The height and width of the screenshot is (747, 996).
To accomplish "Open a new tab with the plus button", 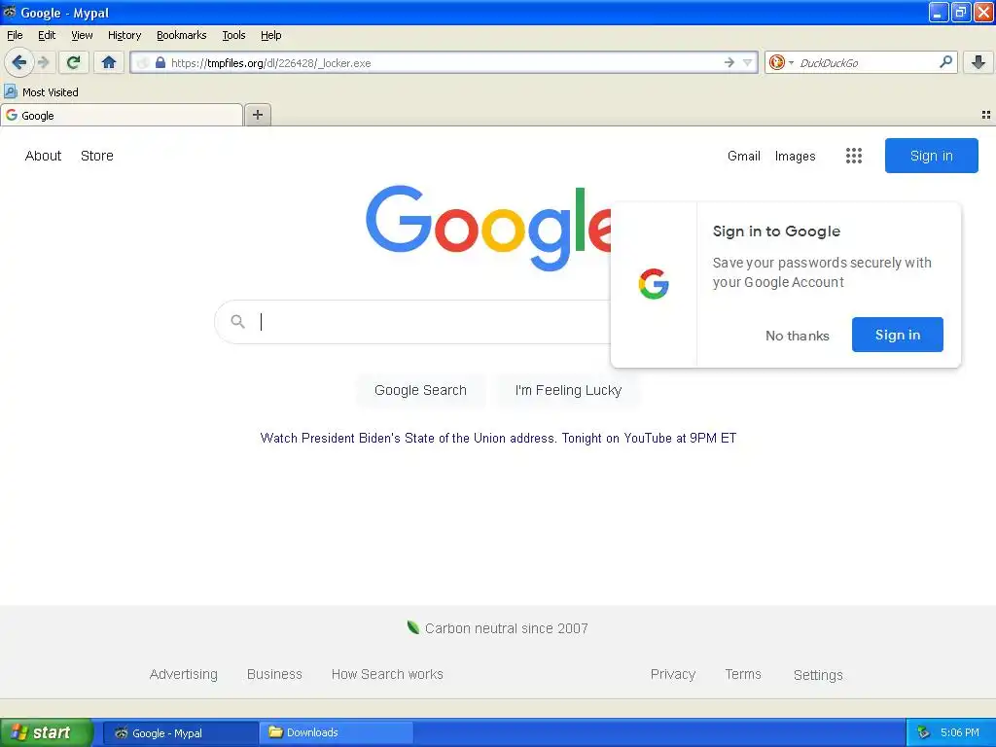I will tap(257, 115).
